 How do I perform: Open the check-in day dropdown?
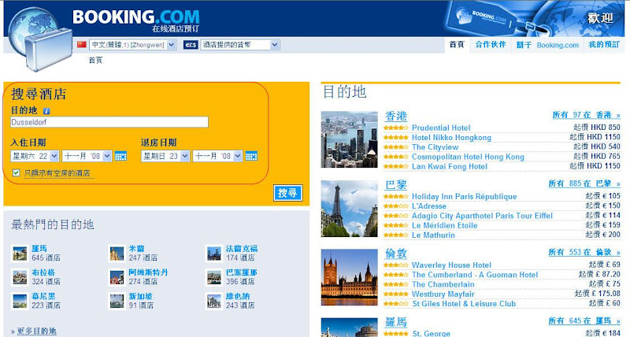[x=35, y=156]
